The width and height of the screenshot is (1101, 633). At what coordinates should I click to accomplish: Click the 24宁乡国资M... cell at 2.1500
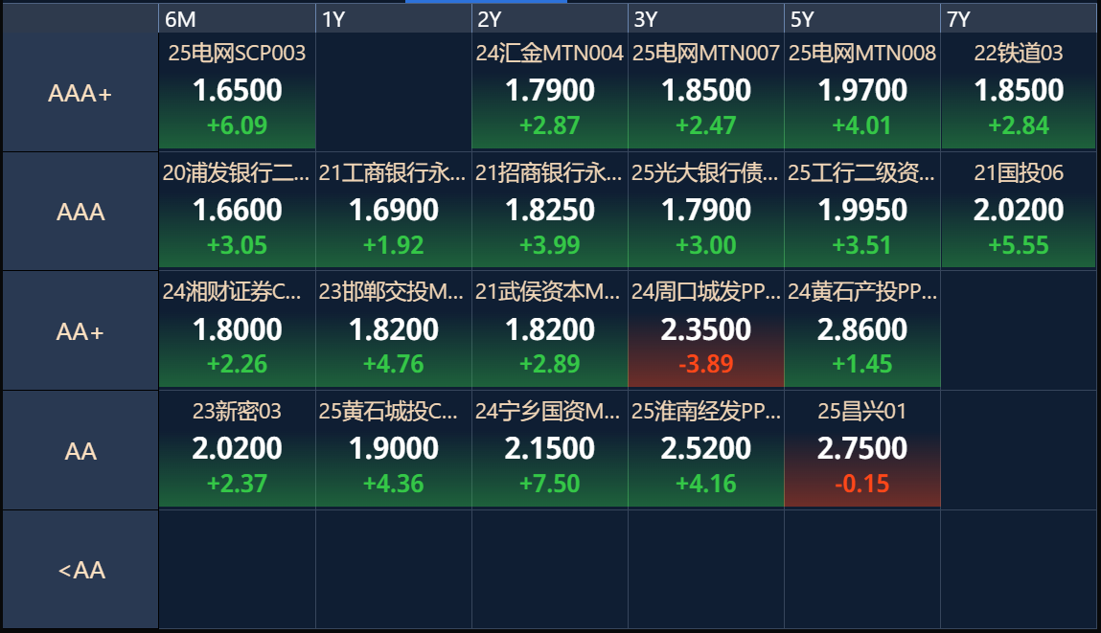tap(550, 449)
